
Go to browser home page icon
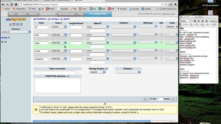pyautogui.click(x=16, y=4)
